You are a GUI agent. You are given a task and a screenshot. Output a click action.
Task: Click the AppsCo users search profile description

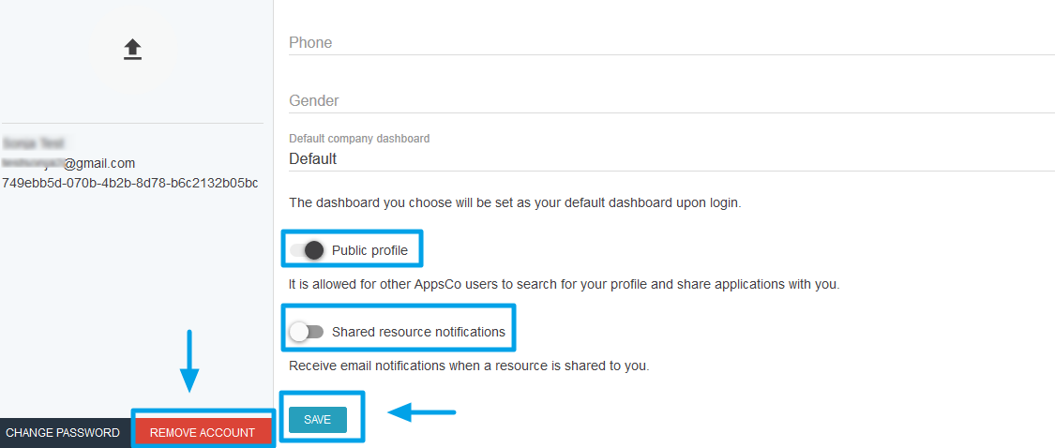(565, 284)
